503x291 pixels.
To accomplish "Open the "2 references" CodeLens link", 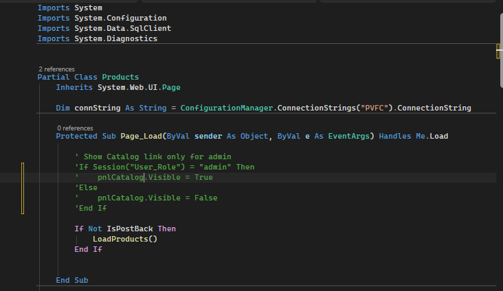I will coord(56,69).
